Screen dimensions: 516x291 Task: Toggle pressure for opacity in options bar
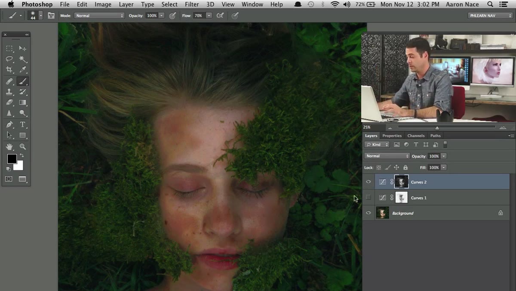pyautogui.click(x=172, y=15)
